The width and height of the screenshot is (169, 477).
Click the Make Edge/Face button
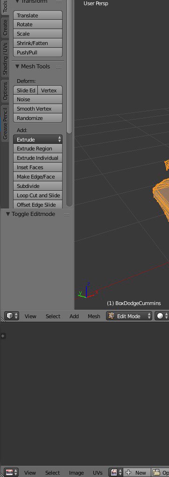38,177
